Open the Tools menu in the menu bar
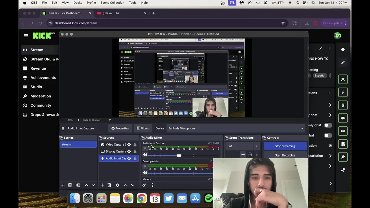The width and height of the screenshot is (370, 208). (x=133, y=3)
